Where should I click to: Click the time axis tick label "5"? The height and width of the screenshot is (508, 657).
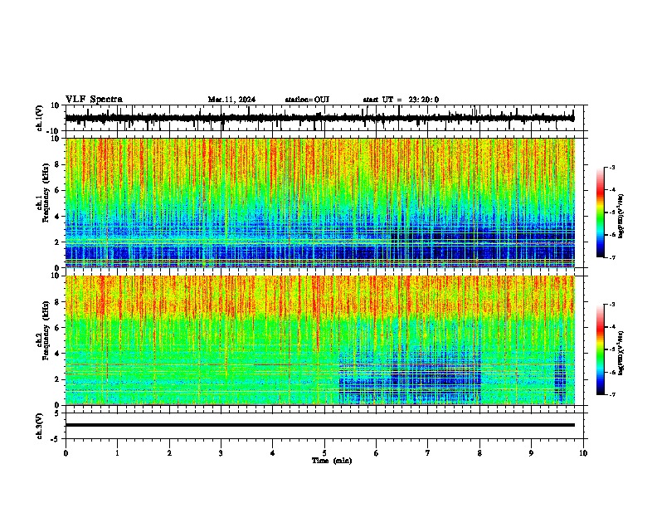point(324,453)
